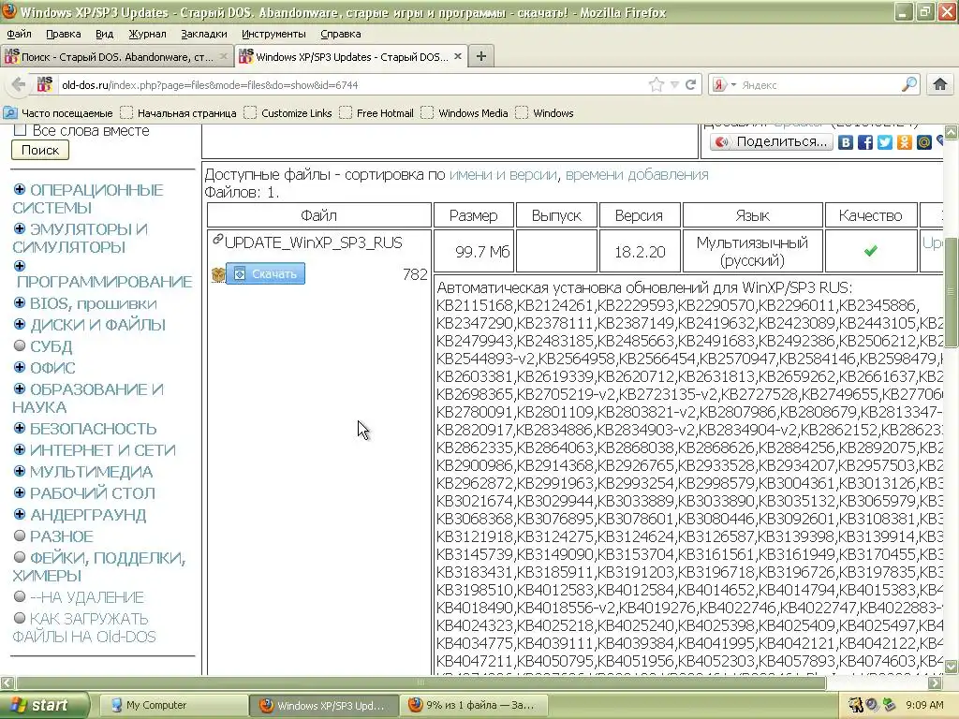Click the bookmark star in address bar
Image resolution: width=959 pixels, height=719 pixels.
tap(657, 84)
